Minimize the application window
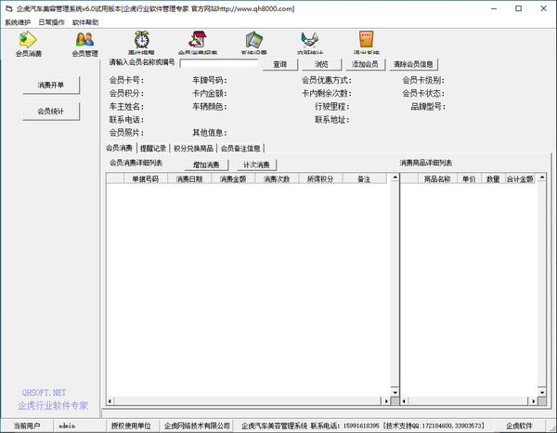The height and width of the screenshot is (433, 557). (494, 8)
